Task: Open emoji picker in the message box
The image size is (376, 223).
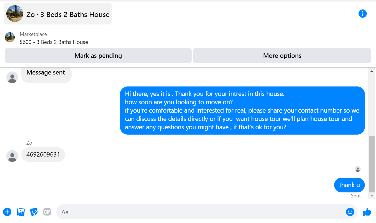Action: coord(350,212)
